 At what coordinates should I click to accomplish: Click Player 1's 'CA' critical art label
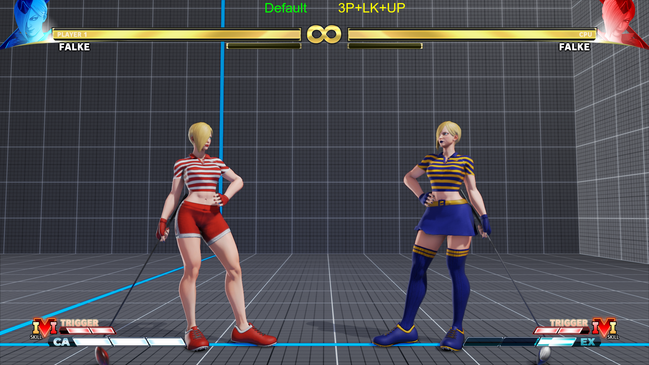[61, 342]
